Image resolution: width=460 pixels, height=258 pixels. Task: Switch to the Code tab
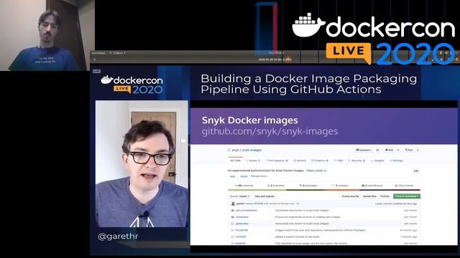(235, 161)
